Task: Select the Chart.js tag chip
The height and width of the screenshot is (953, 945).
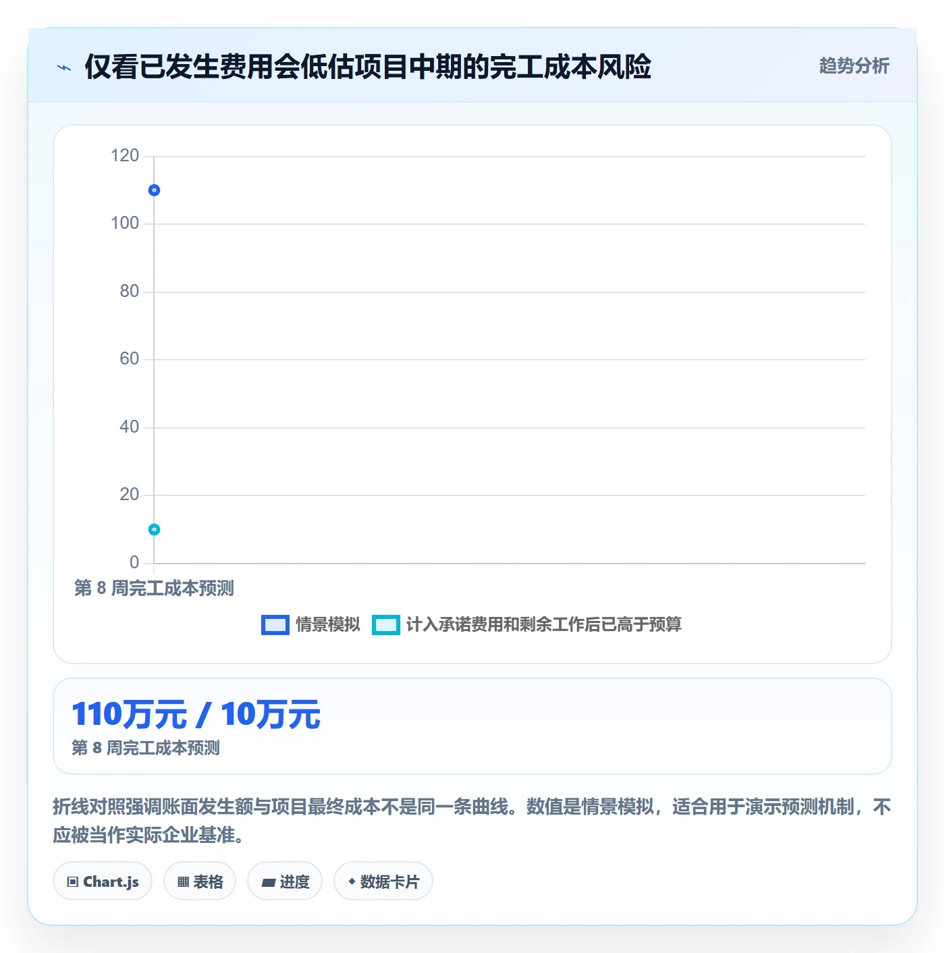Action: click(x=103, y=881)
